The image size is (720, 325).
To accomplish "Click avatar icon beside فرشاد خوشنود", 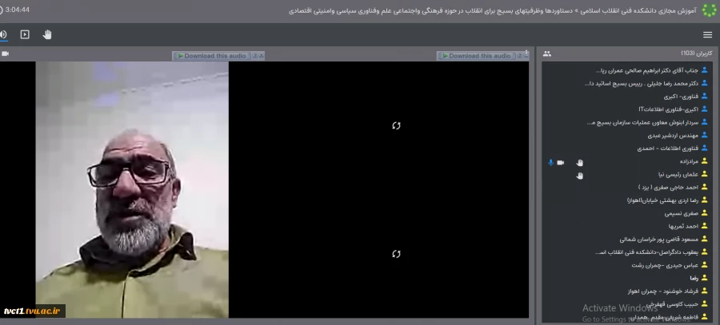I will pyautogui.click(x=704, y=291).
